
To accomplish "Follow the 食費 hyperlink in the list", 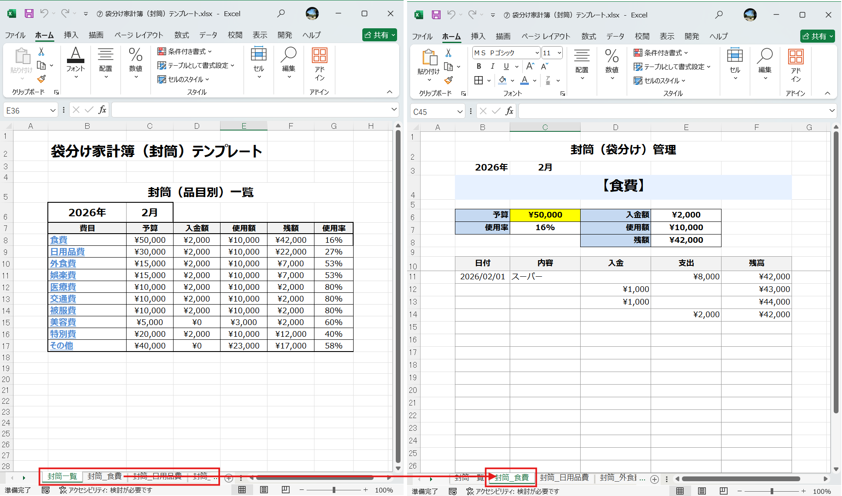I will pos(59,240).
